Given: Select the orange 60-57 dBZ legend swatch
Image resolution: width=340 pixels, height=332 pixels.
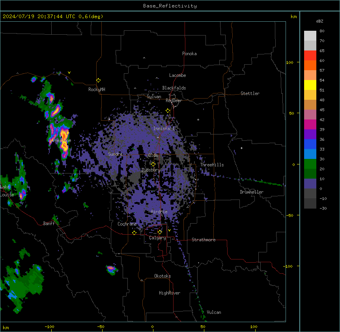Looking at the screenshot, I should coord(310,65).
